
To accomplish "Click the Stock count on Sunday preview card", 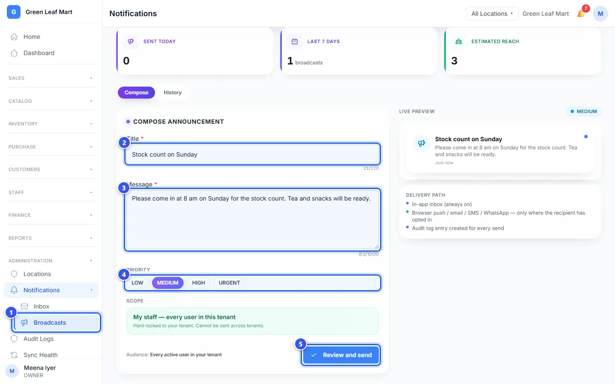I will tap(500, 151).
